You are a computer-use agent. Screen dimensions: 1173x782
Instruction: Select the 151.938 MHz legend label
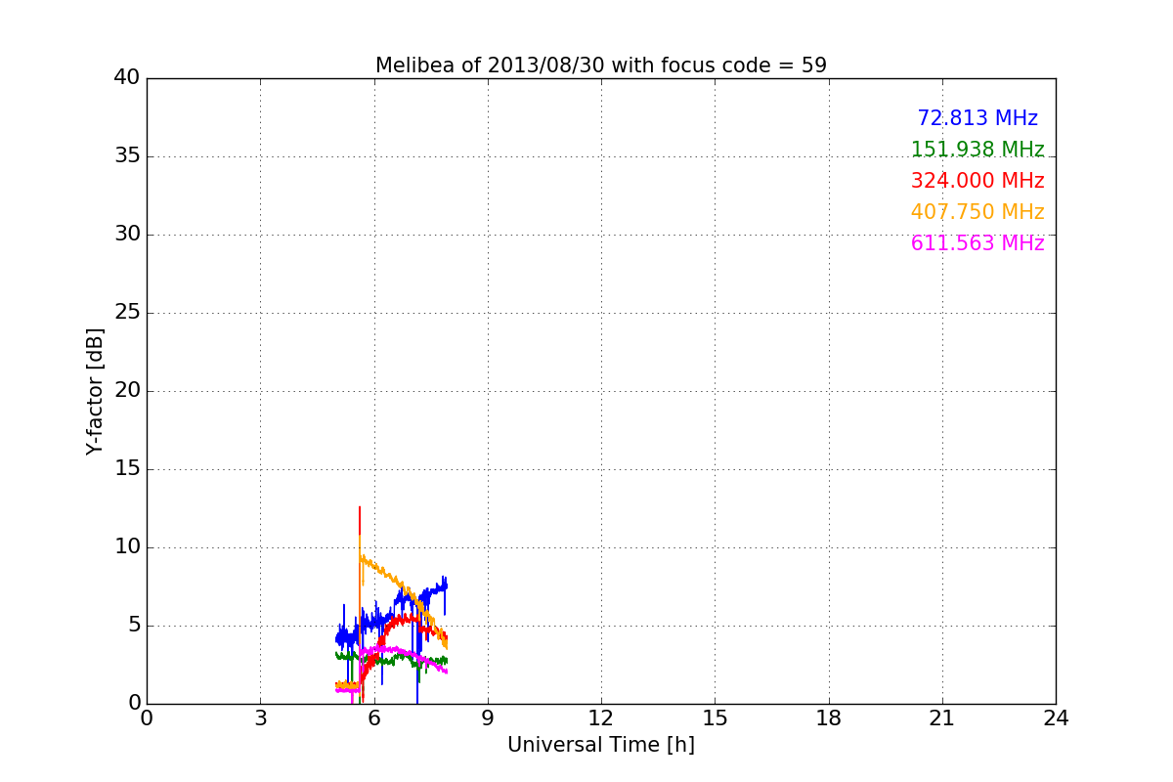[977, 150]
